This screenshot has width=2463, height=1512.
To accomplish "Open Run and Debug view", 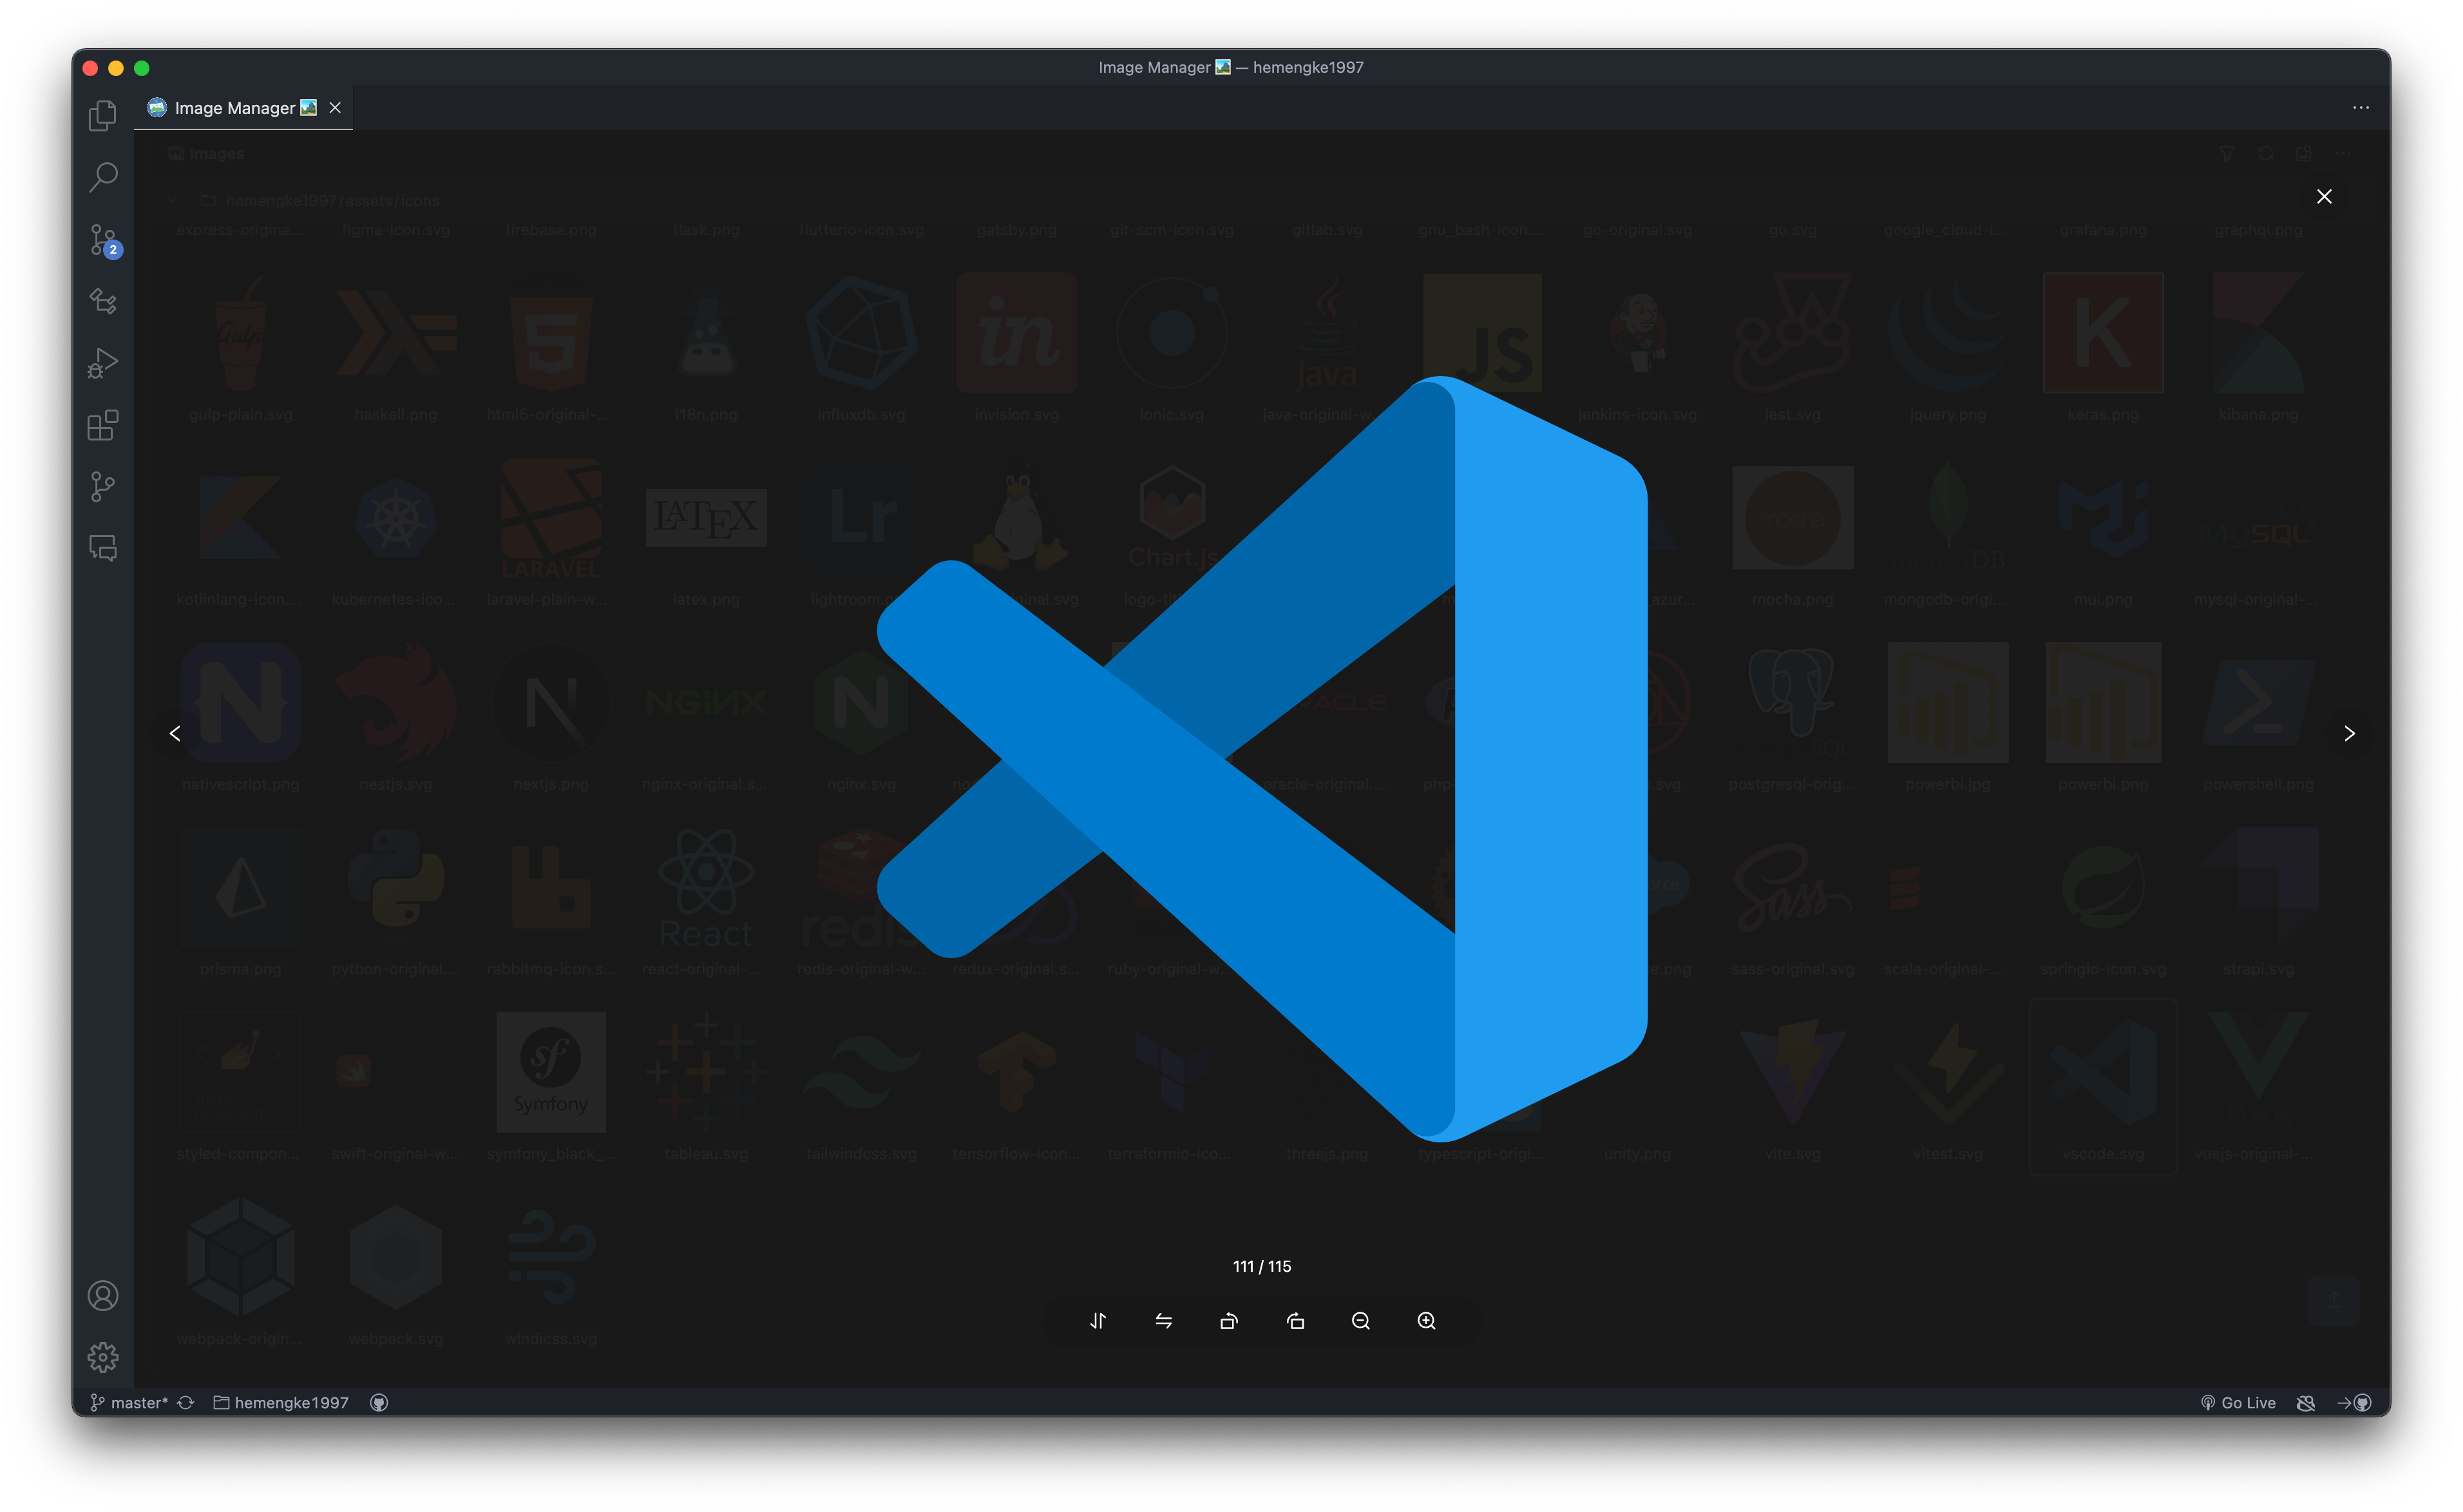I will click(x=103, y=363).
